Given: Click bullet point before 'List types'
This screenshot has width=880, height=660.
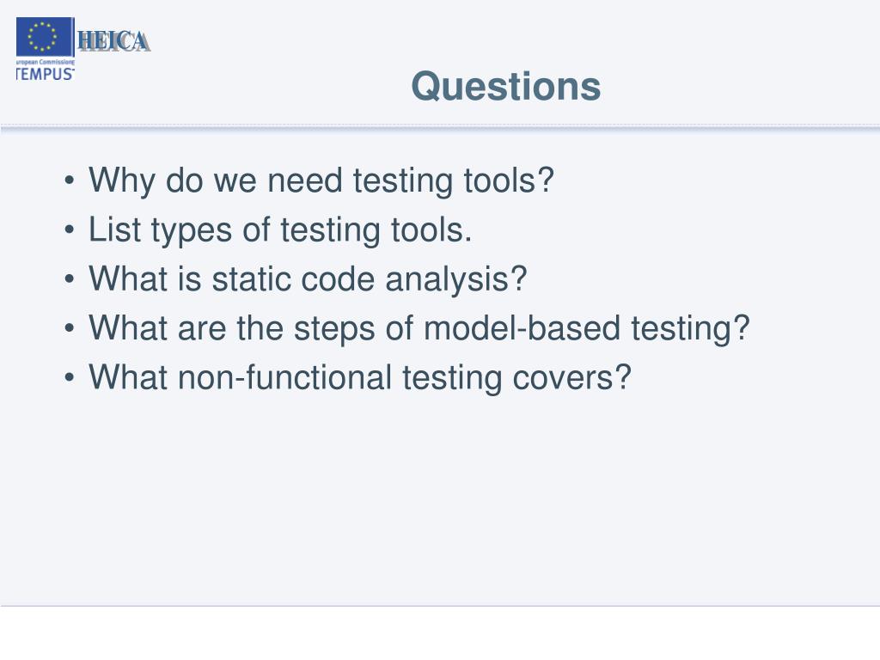Looking at the screenshot, I should click(69, 229).
